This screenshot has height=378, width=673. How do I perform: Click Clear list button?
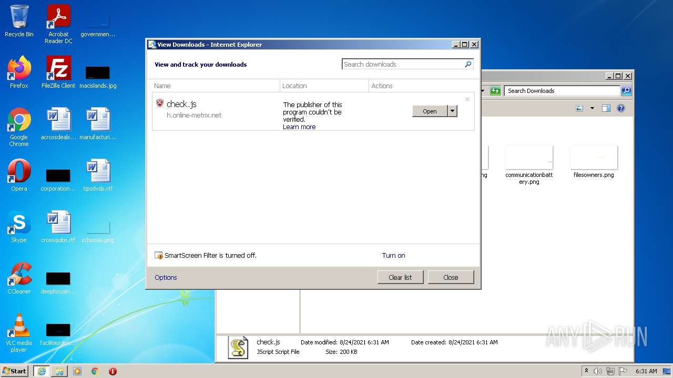400,277
